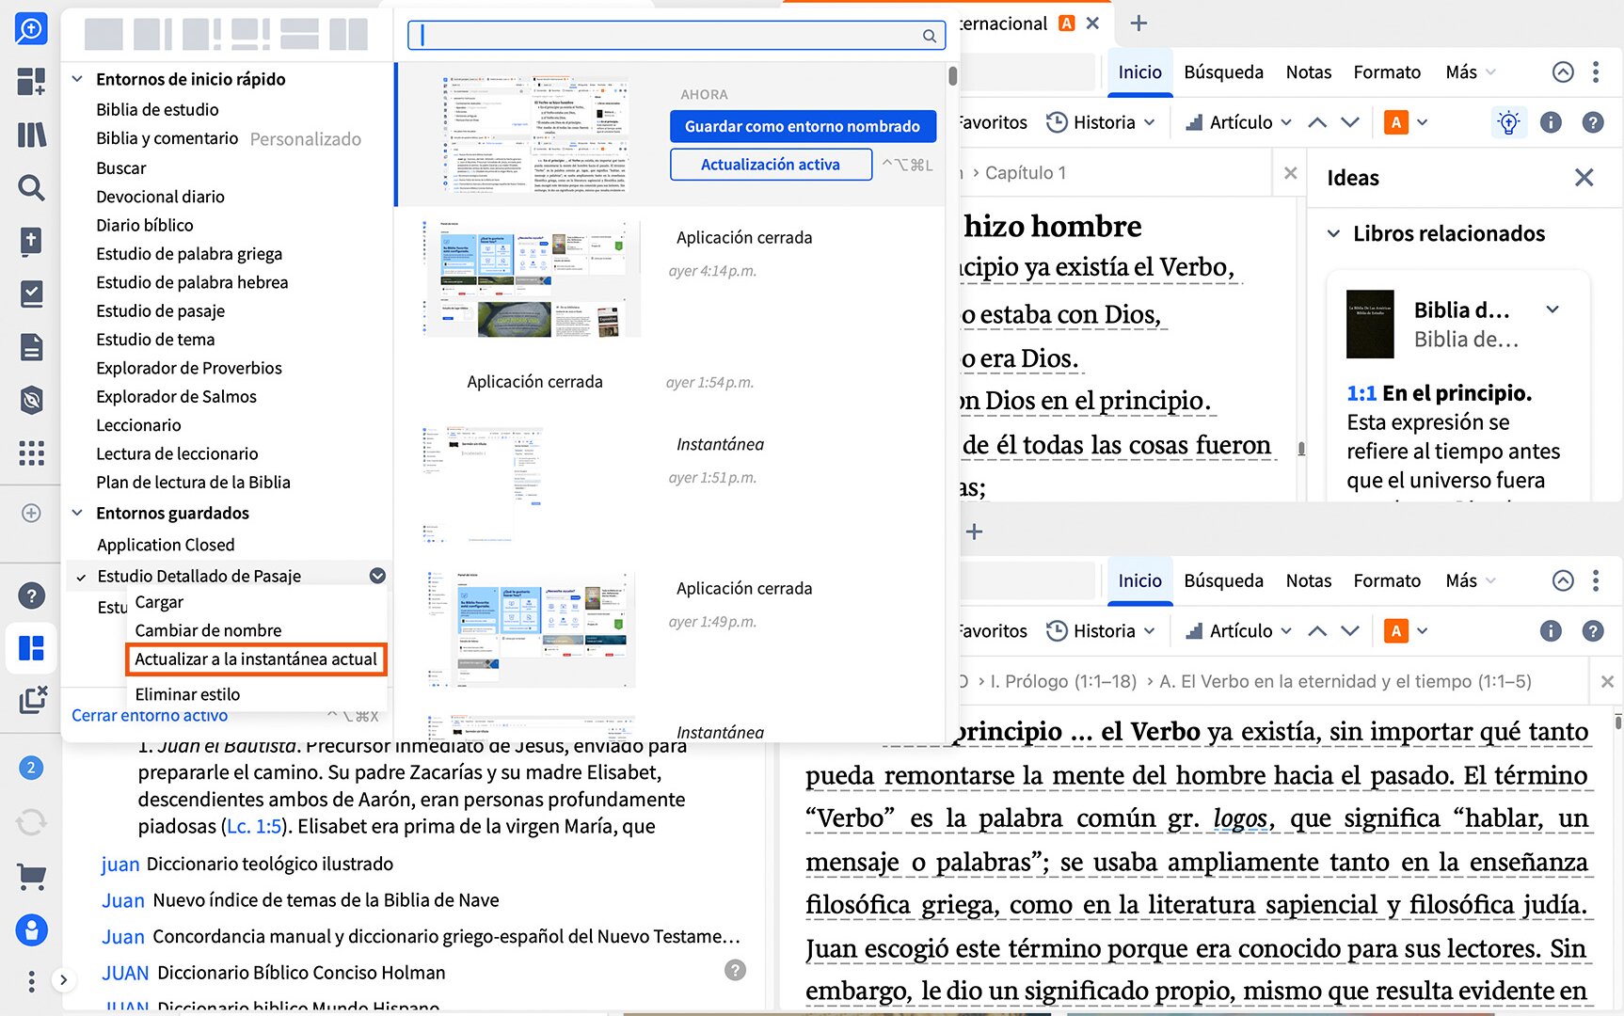Click the info icon in lower panel toolbar
The image size is (1624, 1016).
pyautogui.click(x=1551, y=631)
